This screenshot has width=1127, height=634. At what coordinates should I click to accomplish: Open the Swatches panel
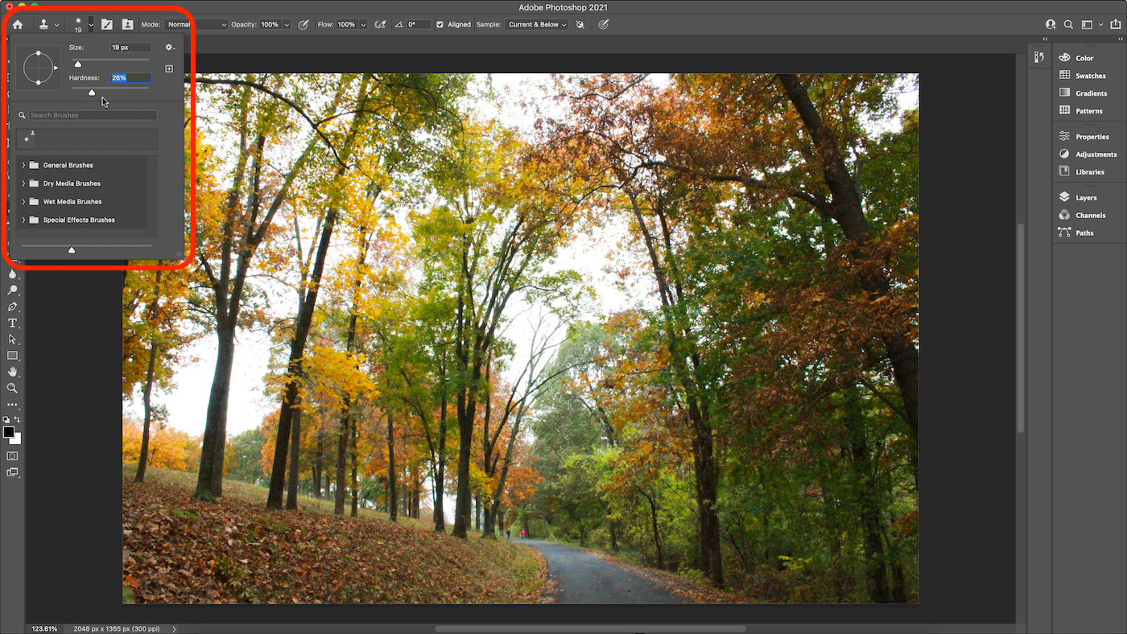(x=1089, y=76)
